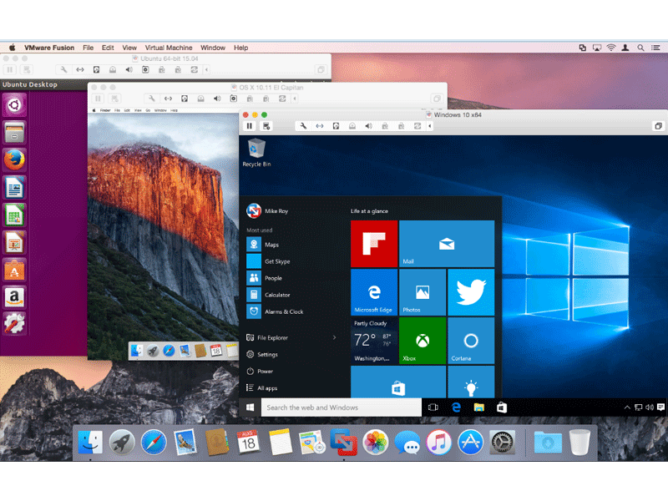Open Launchpad in the macOS Dock
The height and width of the screenshot is (501, 668).
122,443
